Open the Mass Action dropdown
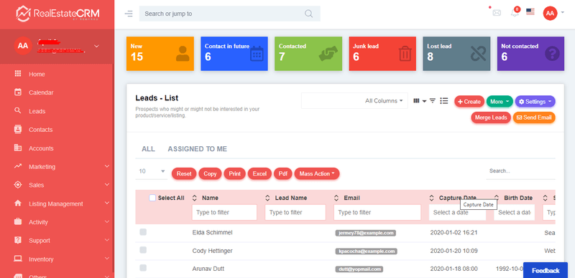This screenshot has width=575, height=278. (x=317, y=173)
